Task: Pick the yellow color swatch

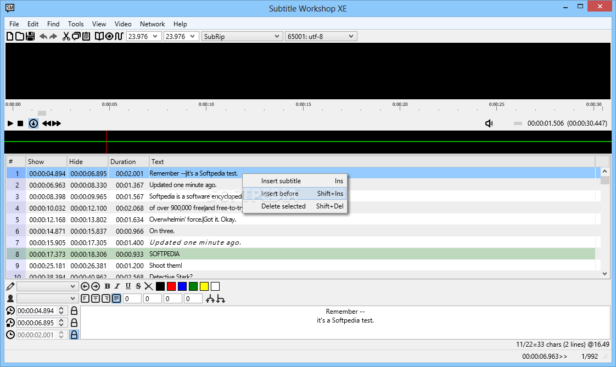Action: click(x=204, y=286)
